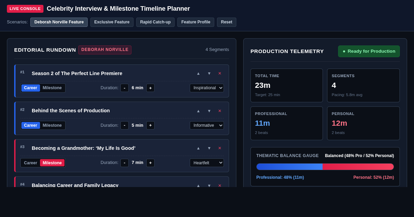Decrease duration of Becoming a Grandmother segment

(x=125, y=163)
